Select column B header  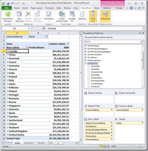(38, 33)
